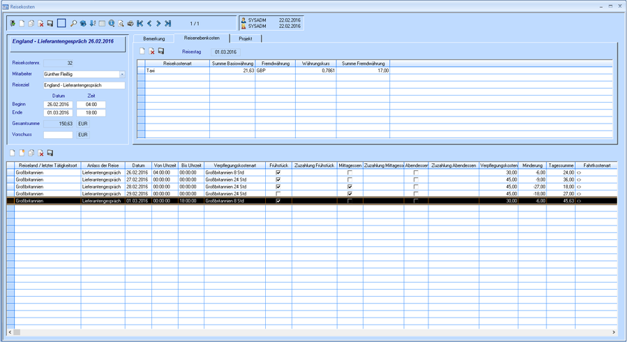The height and width of the screenshot is (342, 628).
Task: Jump to last record arrow
Action: (168, 24)
